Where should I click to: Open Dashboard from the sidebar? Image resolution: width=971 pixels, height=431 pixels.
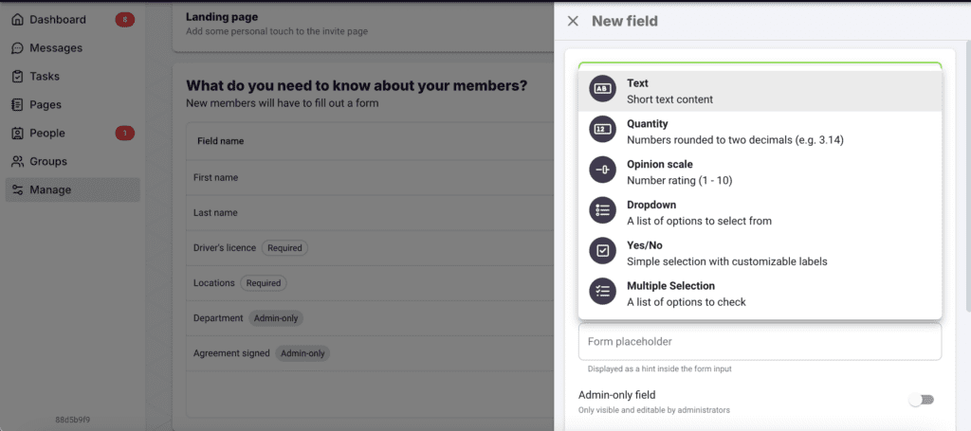coord(57,20)
